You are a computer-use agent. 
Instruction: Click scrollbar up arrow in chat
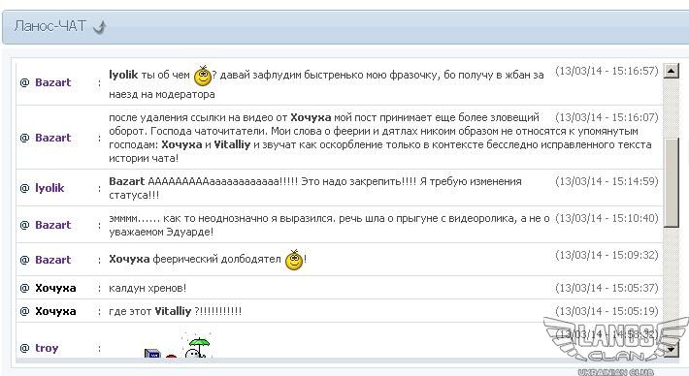[671, 70]
